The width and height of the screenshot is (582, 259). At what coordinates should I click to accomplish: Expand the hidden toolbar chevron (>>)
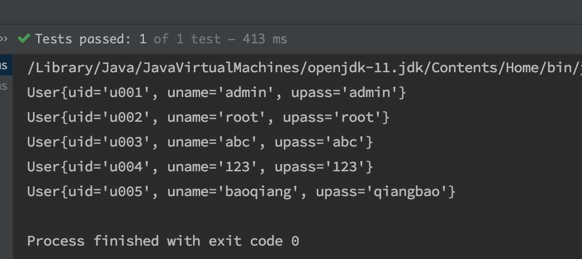[4, 39]
